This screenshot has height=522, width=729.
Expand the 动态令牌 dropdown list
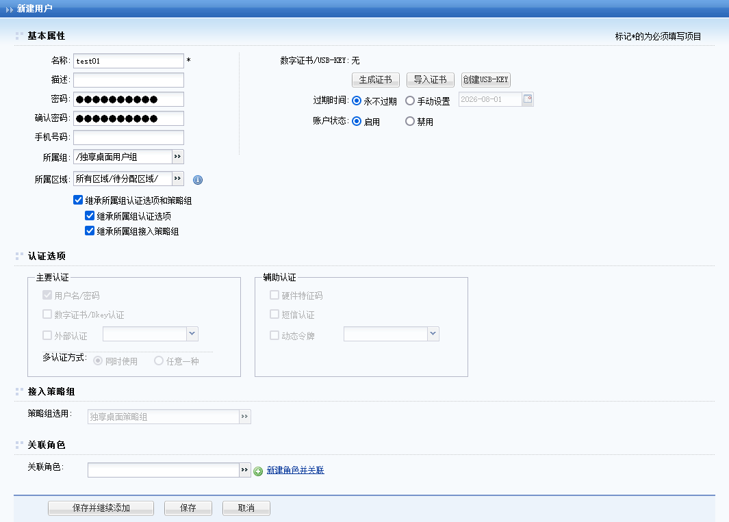click(433, 334)
